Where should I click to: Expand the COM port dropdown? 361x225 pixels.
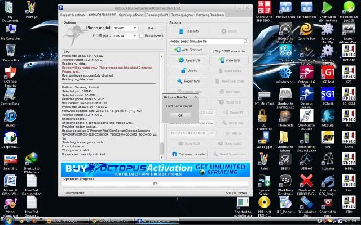(135, 36)
